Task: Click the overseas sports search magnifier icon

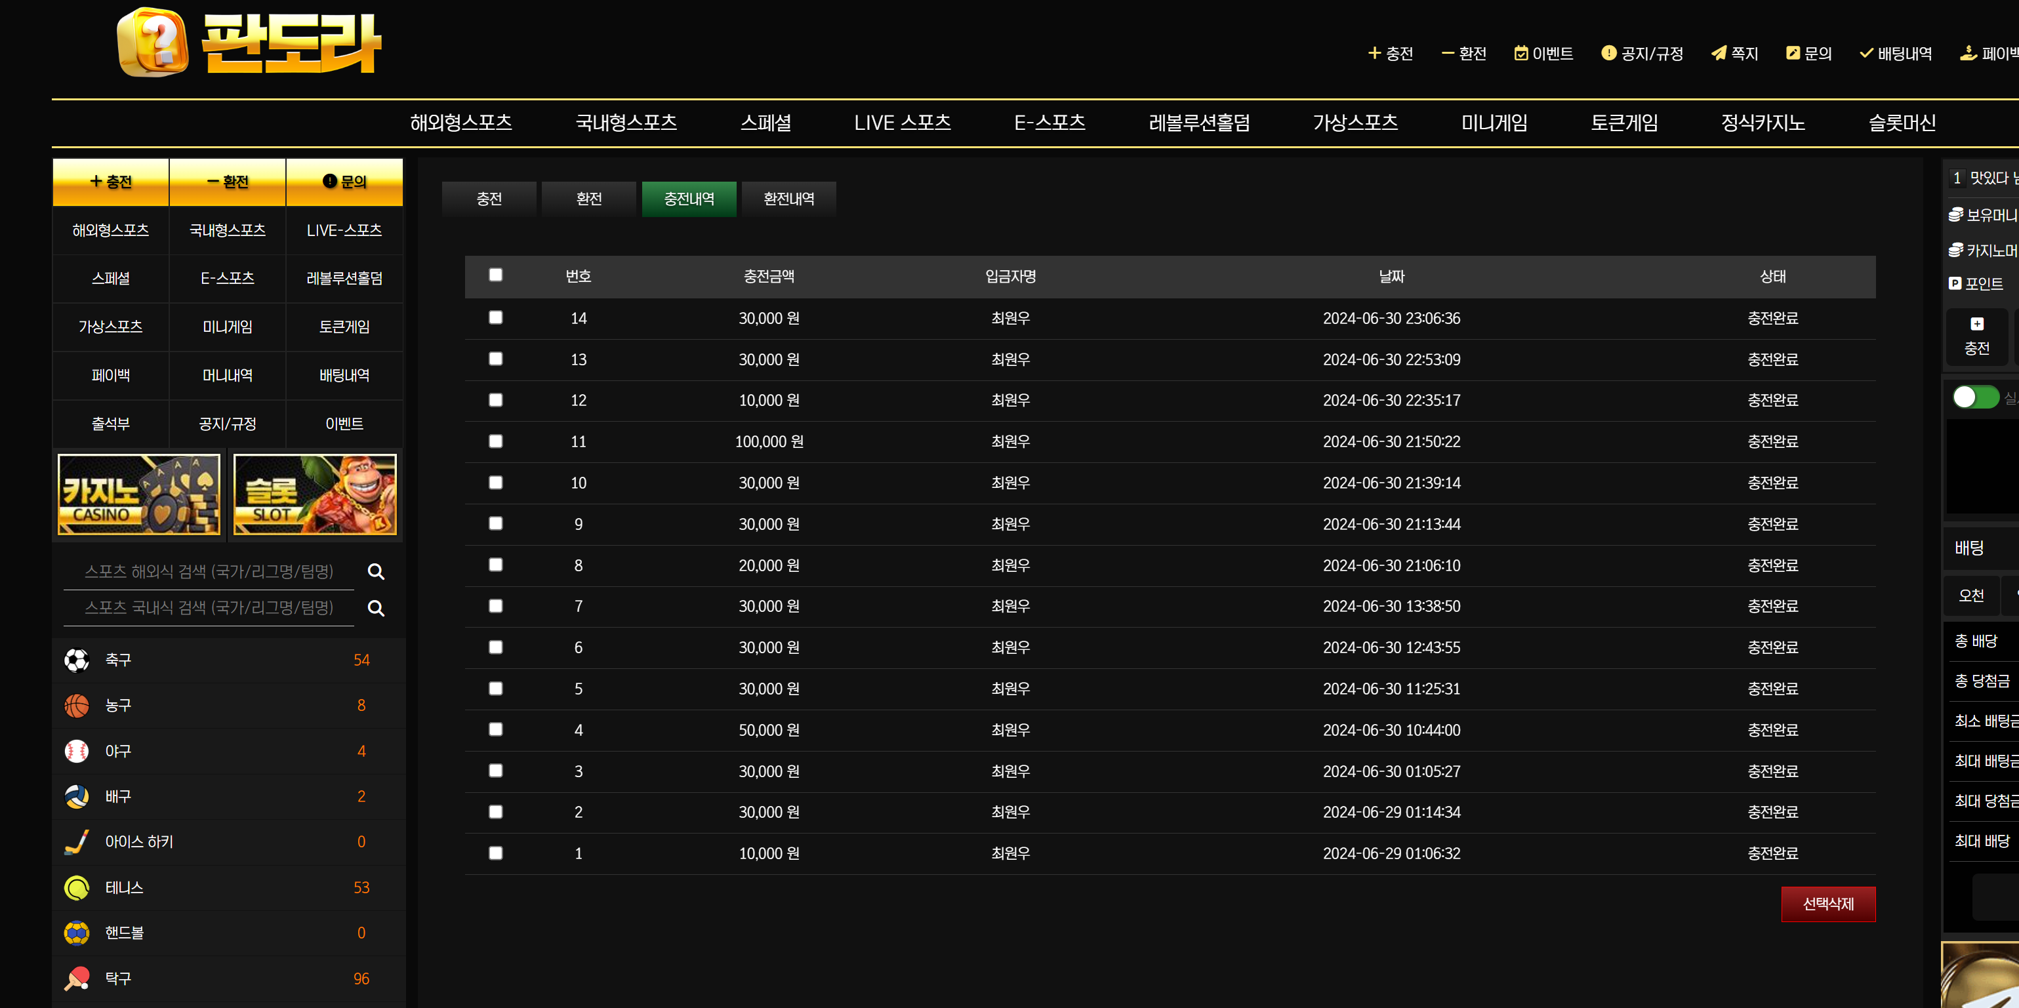Action: pyautogui.click(x=375, y=571)
